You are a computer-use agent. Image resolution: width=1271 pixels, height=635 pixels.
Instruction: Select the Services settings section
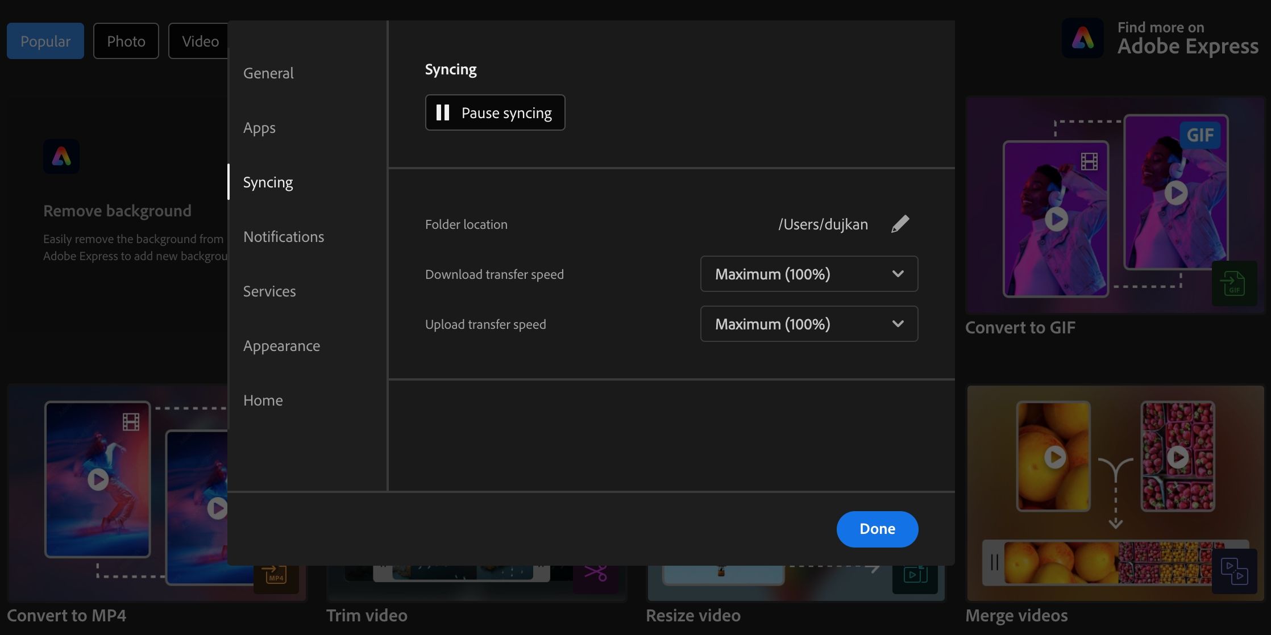269,291
